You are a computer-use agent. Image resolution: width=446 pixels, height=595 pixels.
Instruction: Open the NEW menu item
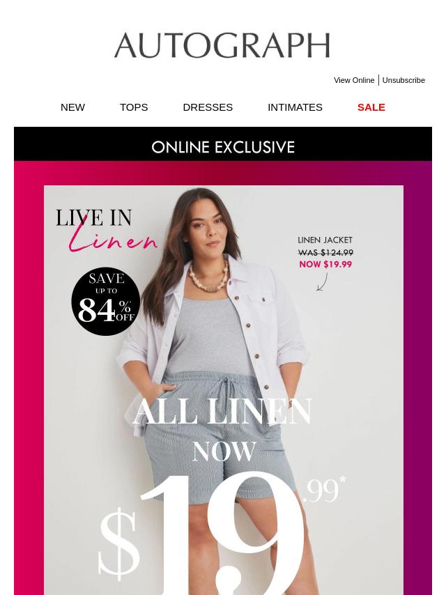click(x=72, y=107)
